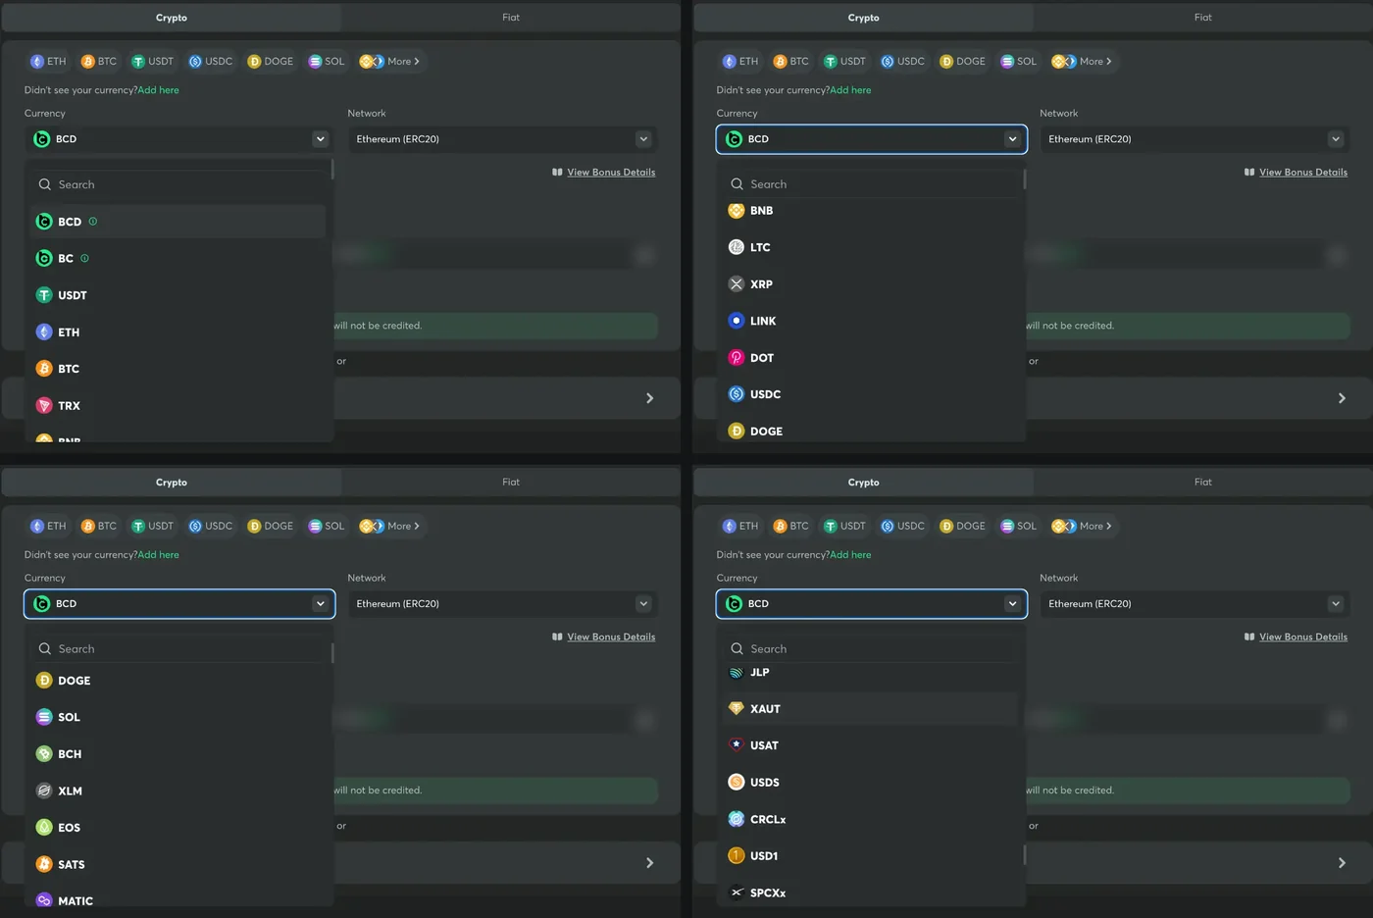Collapse the Currency dropdown in the top-right panel
This screenshot has width=1373, height=918.
tap(872, 139)
